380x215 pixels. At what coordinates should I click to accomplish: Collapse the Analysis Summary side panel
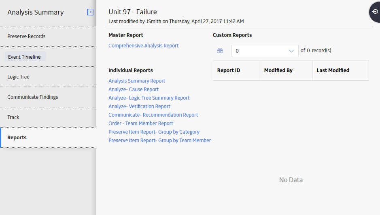[90, 12]
